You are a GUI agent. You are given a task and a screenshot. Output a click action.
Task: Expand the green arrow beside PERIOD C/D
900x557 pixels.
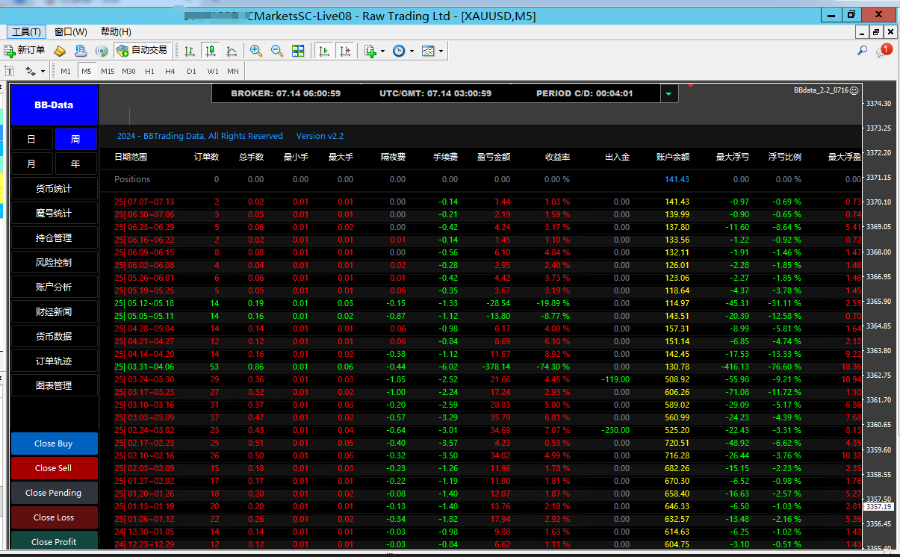tap(668, 93)
